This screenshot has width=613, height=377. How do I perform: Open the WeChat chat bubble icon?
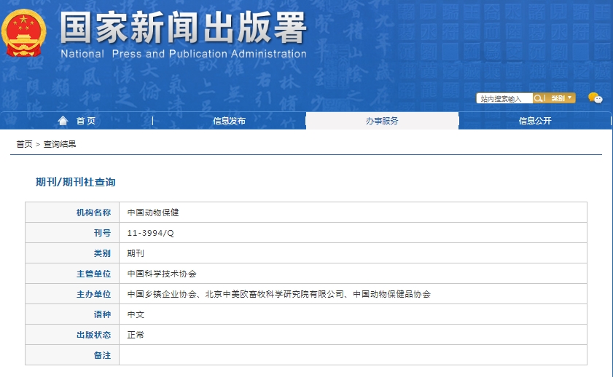(x=595, y=98)
